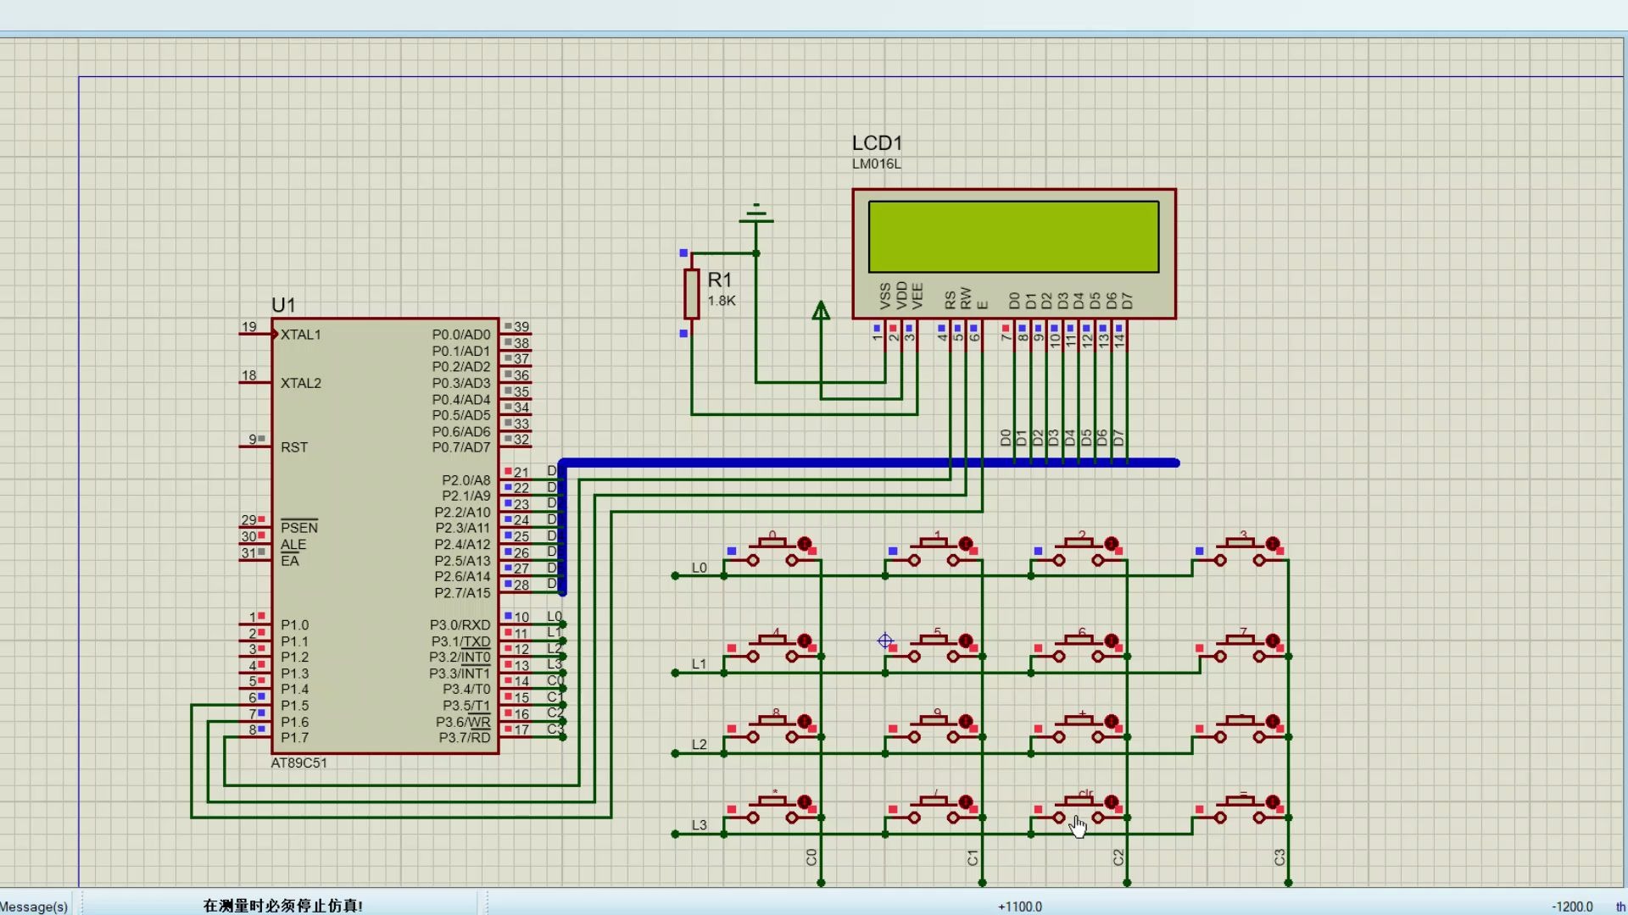Click the XTAL1 pin label
1628x915 pixels.
[301, 335]
